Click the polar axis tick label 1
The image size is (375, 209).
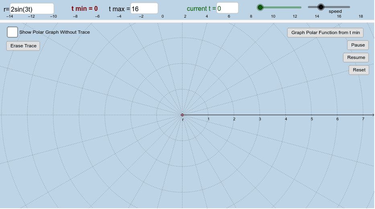(x=208, y=119)
